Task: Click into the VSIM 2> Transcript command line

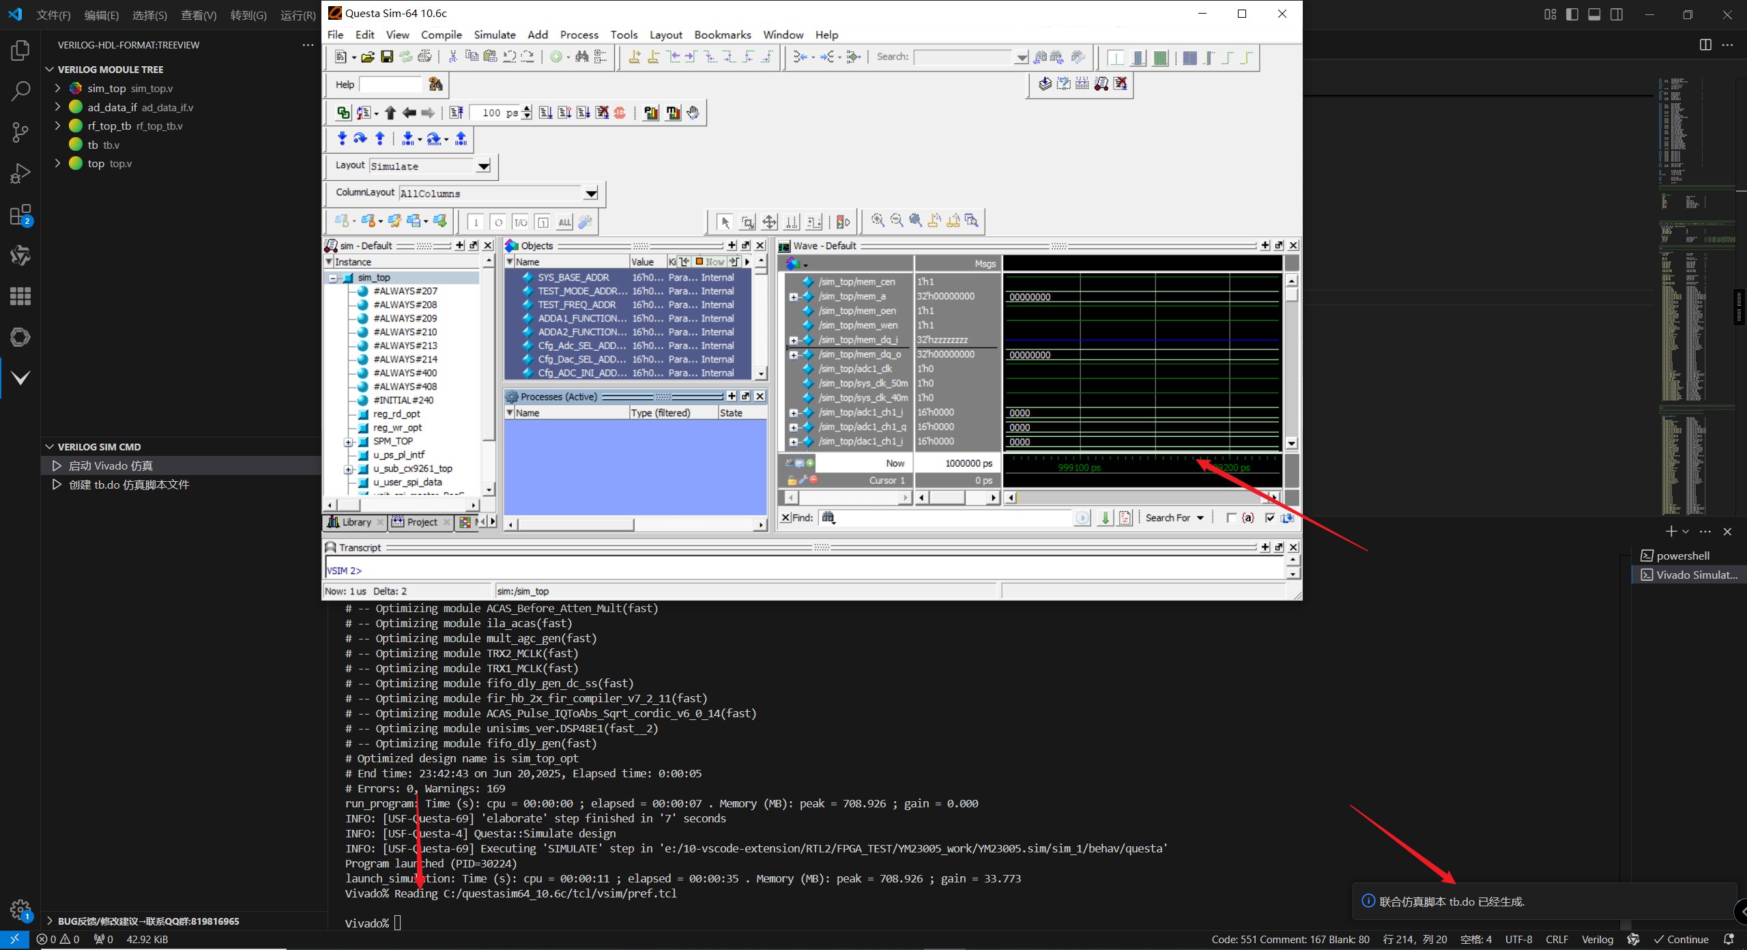Action: [478, 571]
